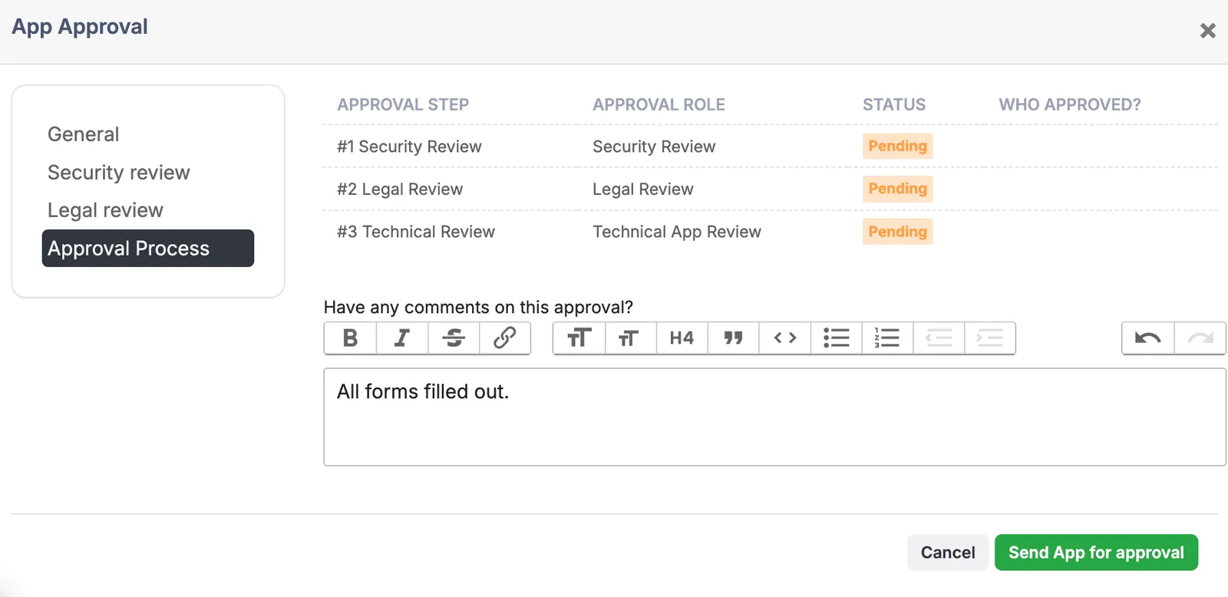Click into the comments text area

774,417
